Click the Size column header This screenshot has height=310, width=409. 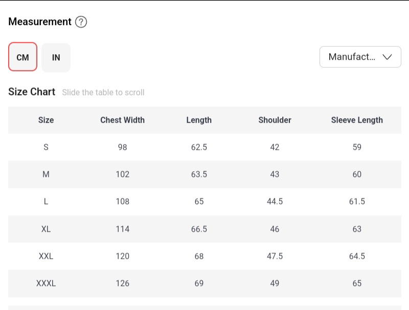point(46,120)
